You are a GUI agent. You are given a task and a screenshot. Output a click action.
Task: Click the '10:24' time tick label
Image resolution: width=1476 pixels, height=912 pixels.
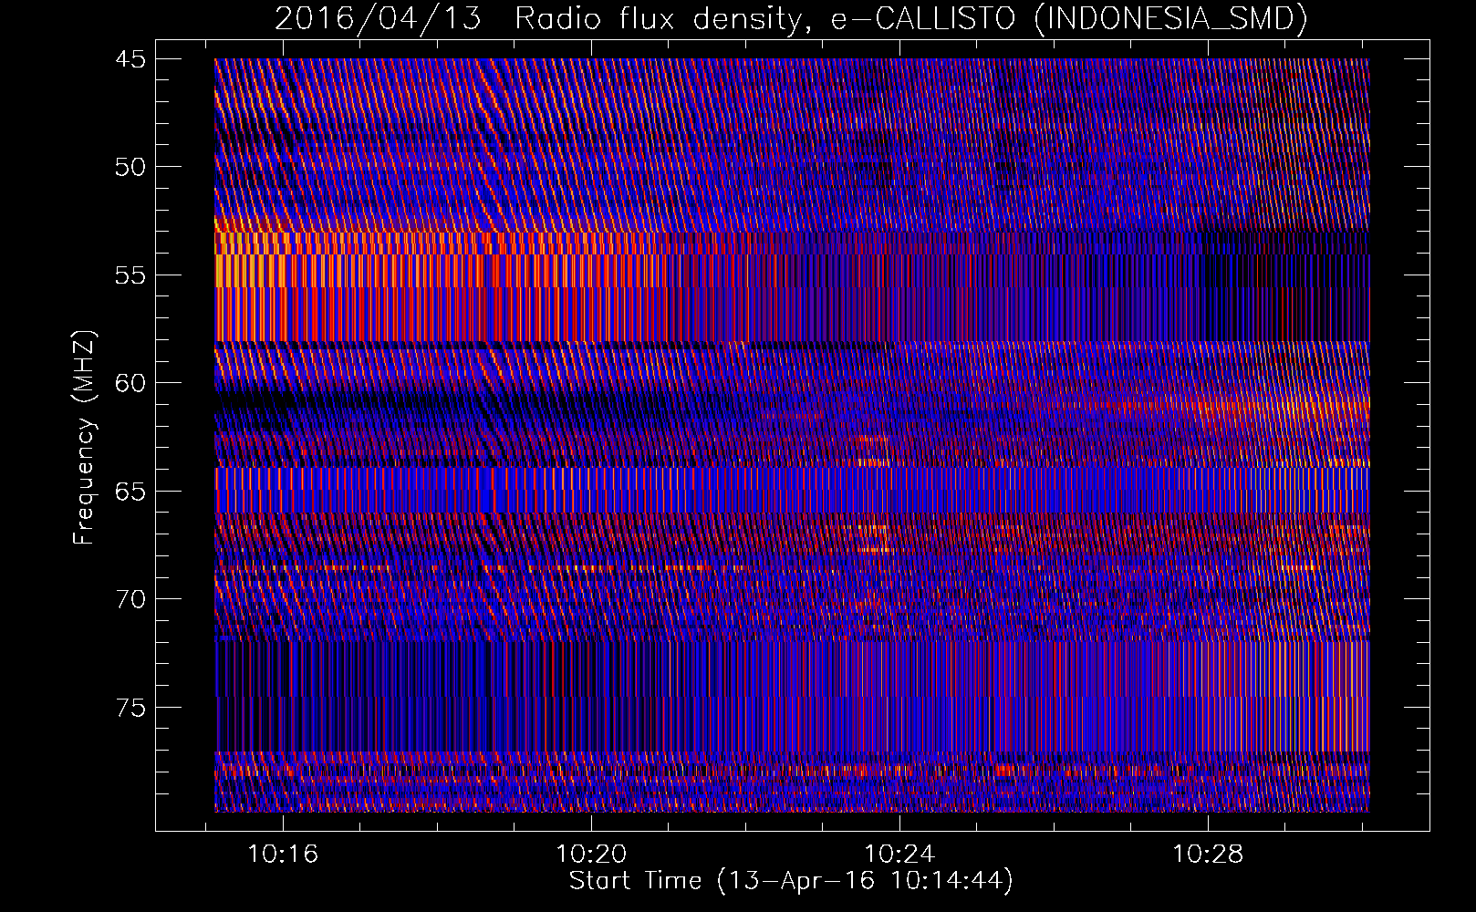pos(899,855)
